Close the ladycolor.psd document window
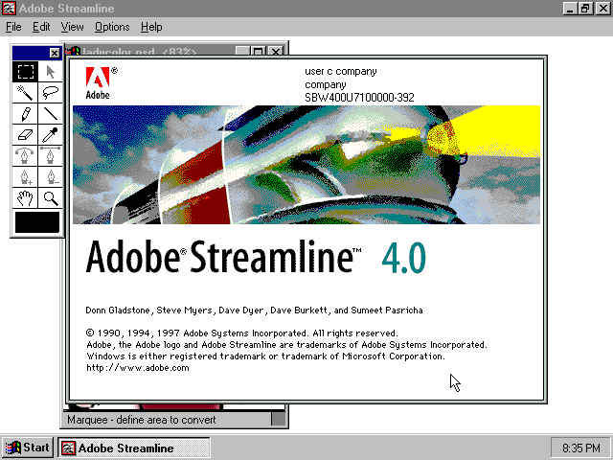Image resolution: width=613 pixels, height=460 pixels. [276, 51]
